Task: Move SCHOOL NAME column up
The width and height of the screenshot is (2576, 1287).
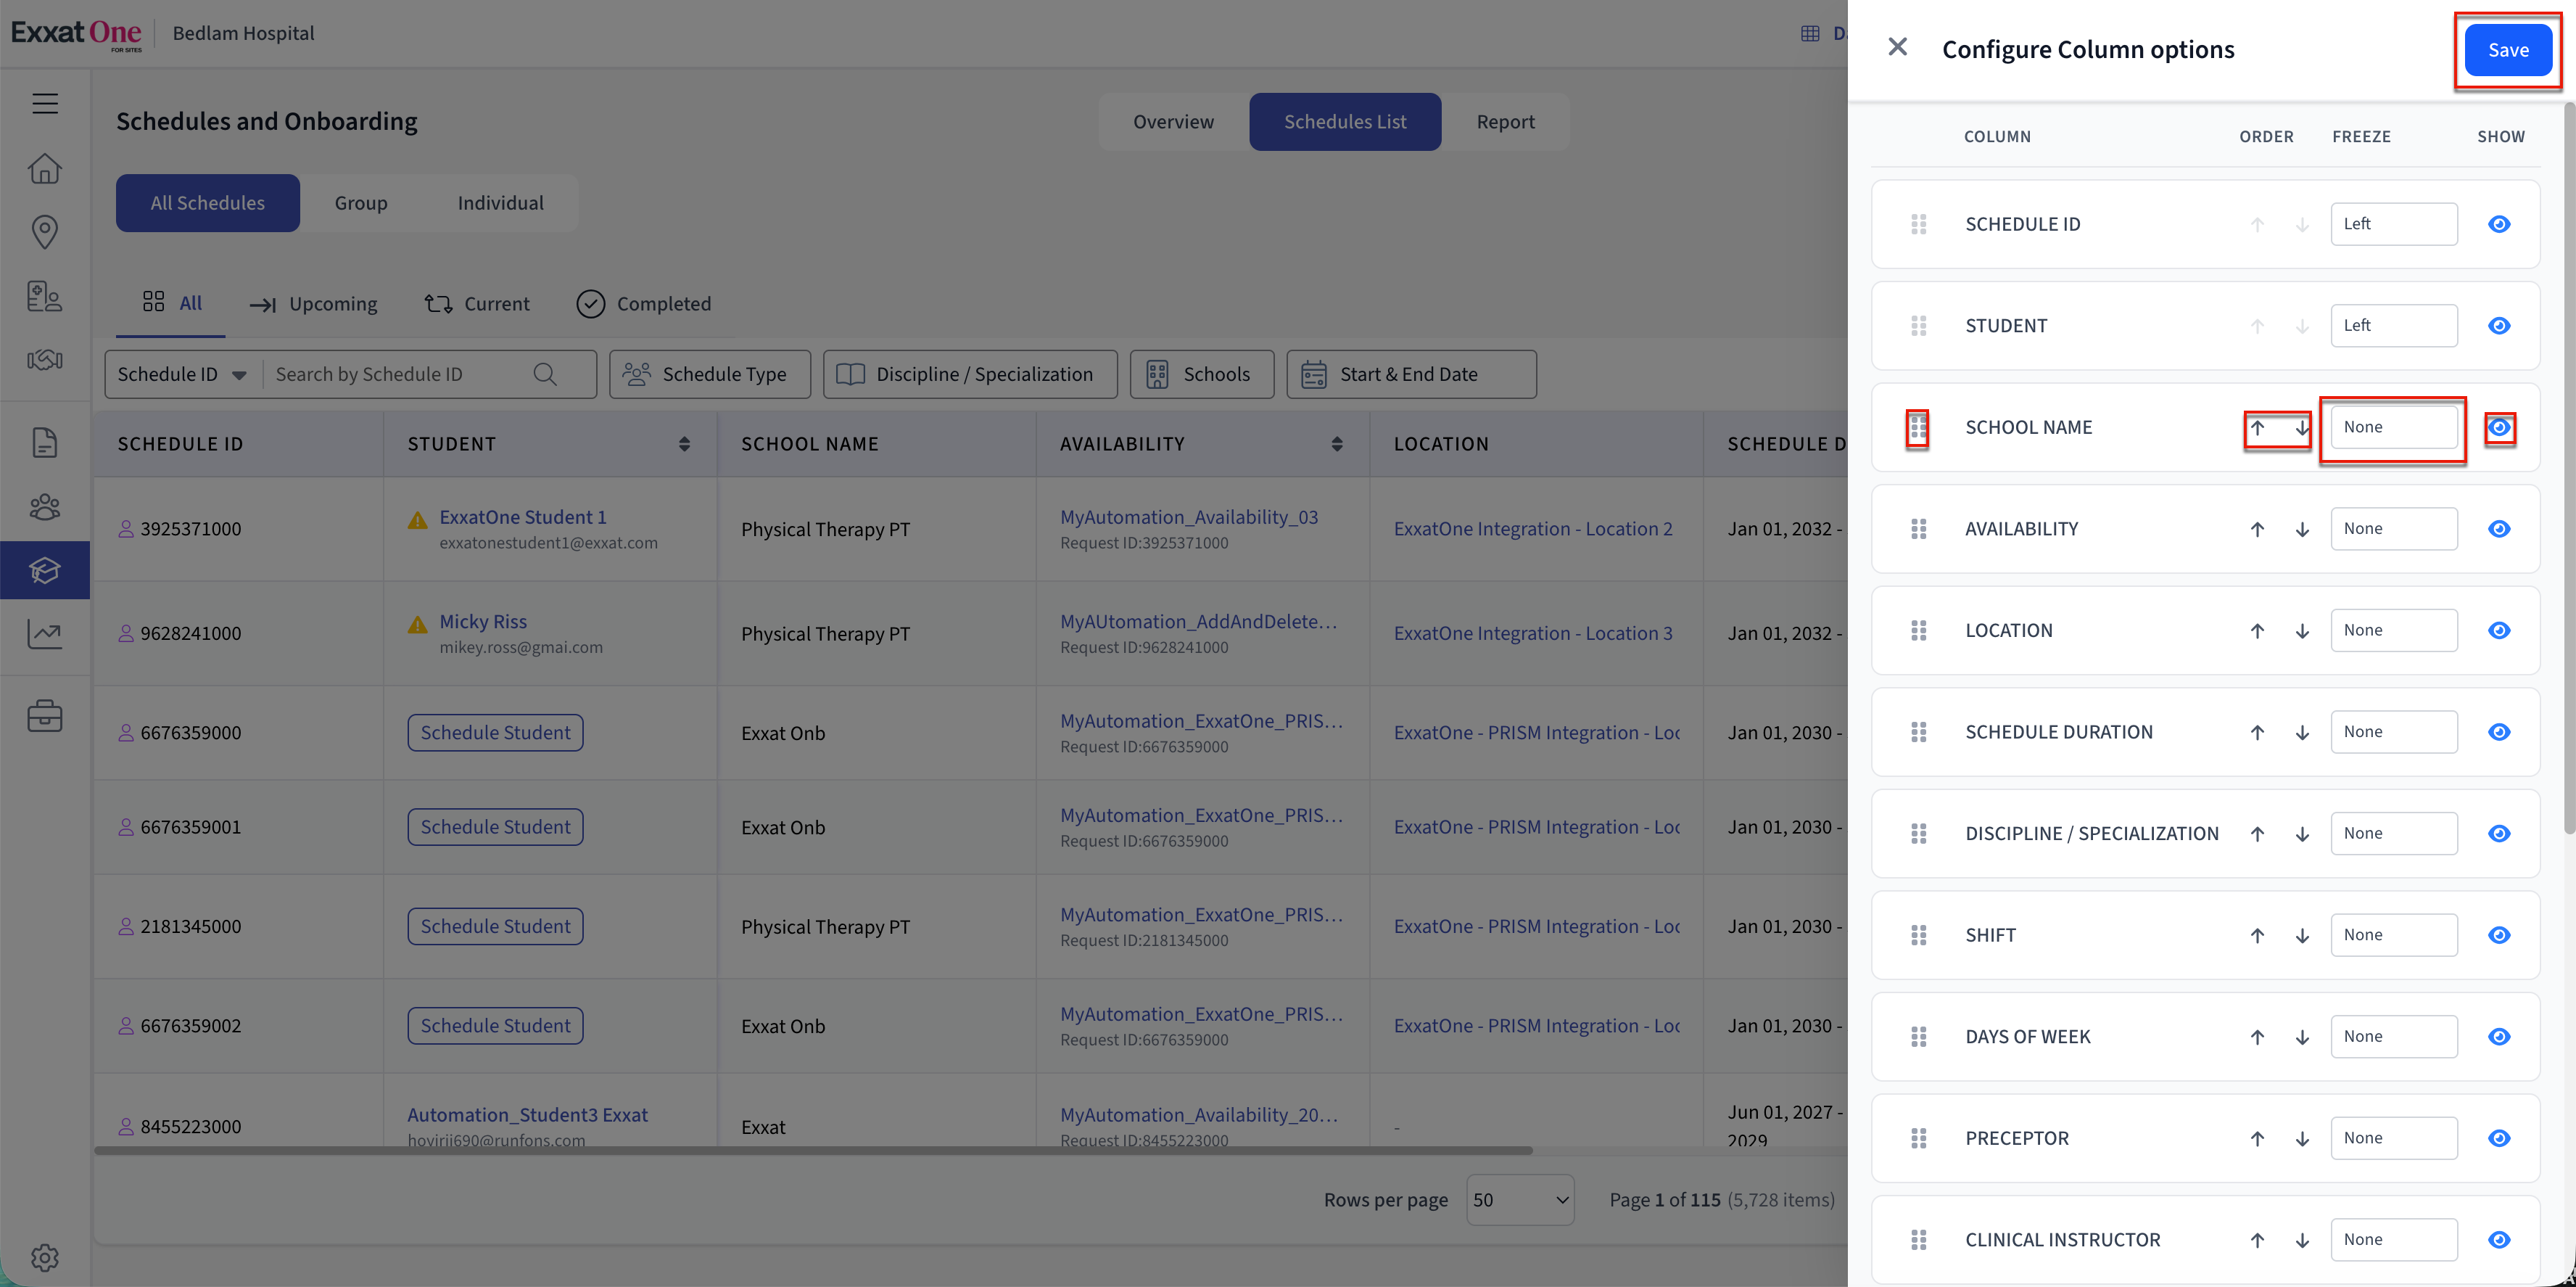Action: coord(2257,428)
